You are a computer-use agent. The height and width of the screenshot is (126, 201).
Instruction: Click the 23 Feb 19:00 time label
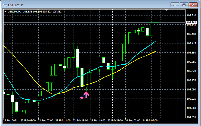pyautogui.click(x=98, y=121)
